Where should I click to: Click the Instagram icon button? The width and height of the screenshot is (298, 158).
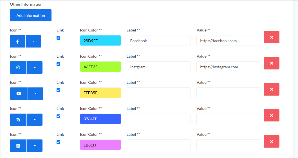tap(18, 67)
